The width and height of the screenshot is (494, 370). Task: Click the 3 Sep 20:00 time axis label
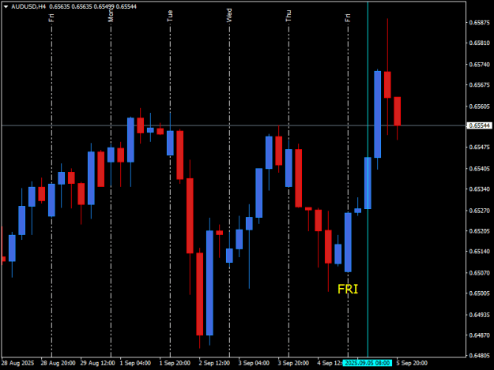pos(293,363)
